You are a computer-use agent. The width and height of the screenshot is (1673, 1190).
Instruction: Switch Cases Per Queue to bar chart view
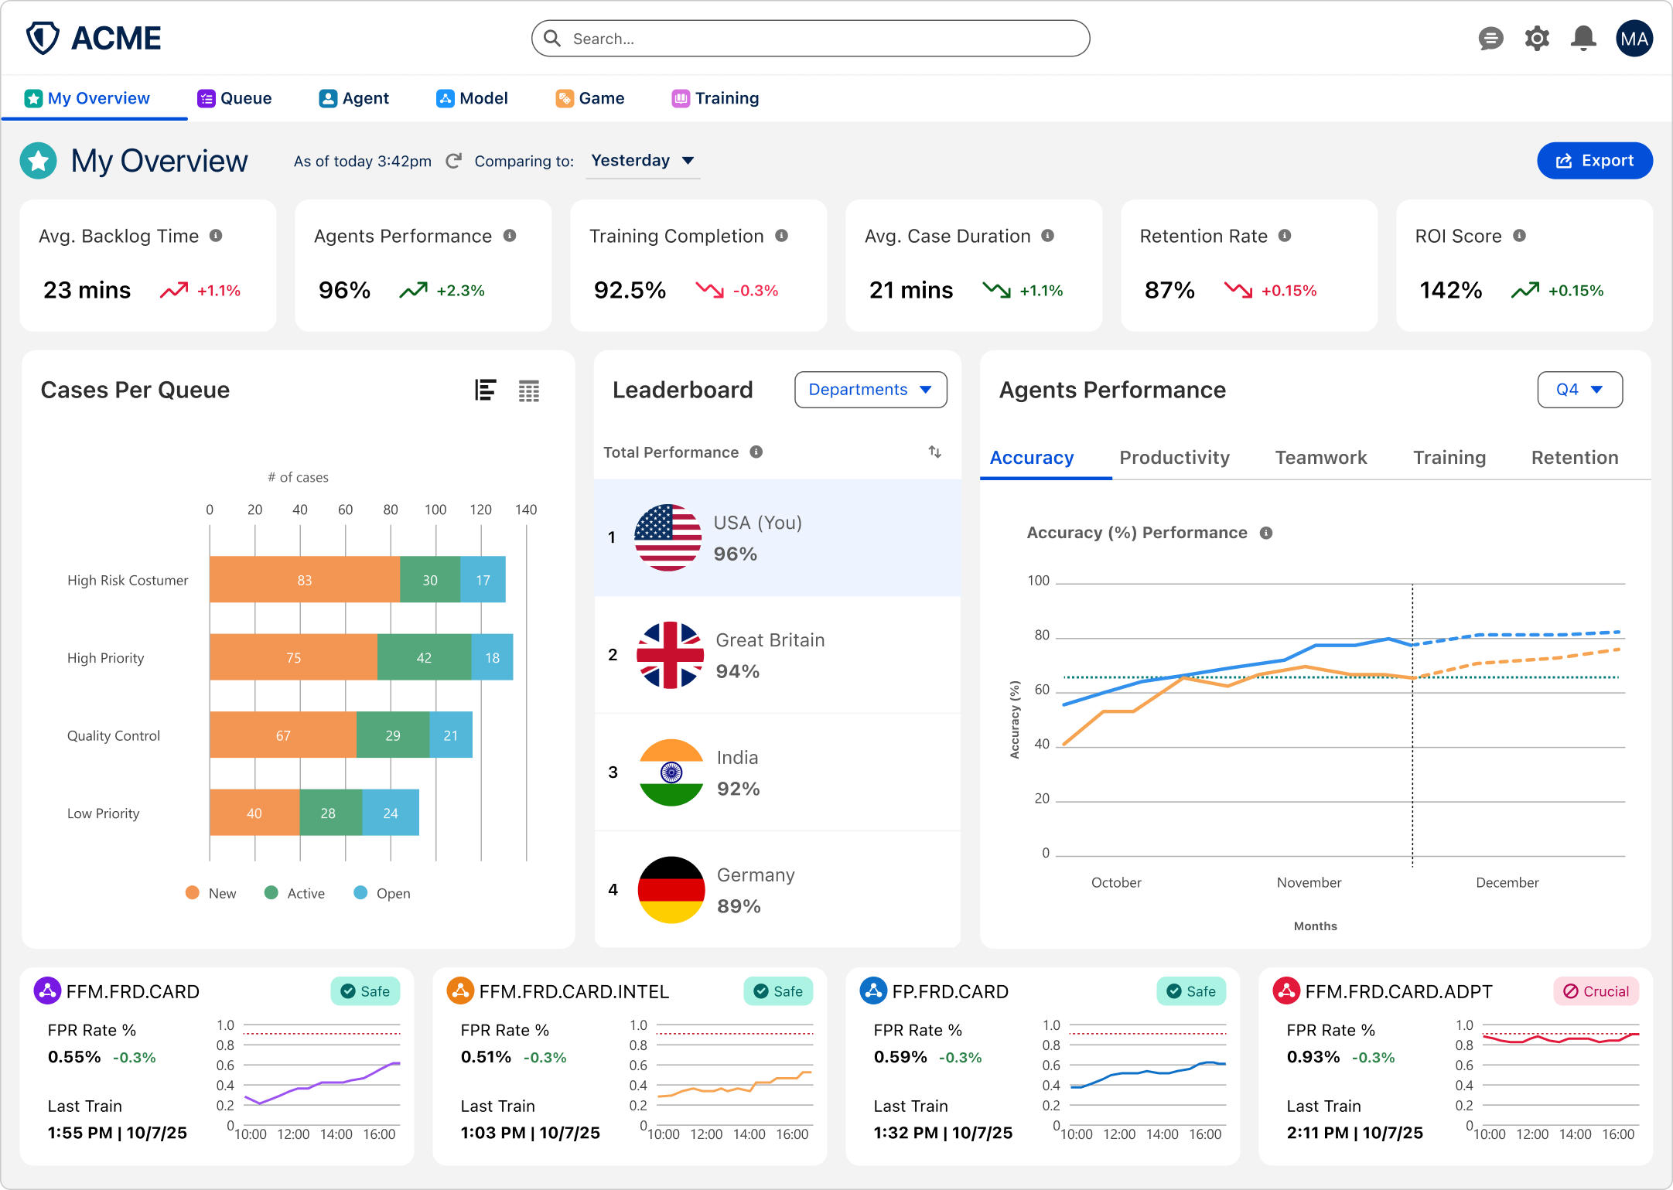click(x=485, y=390)
